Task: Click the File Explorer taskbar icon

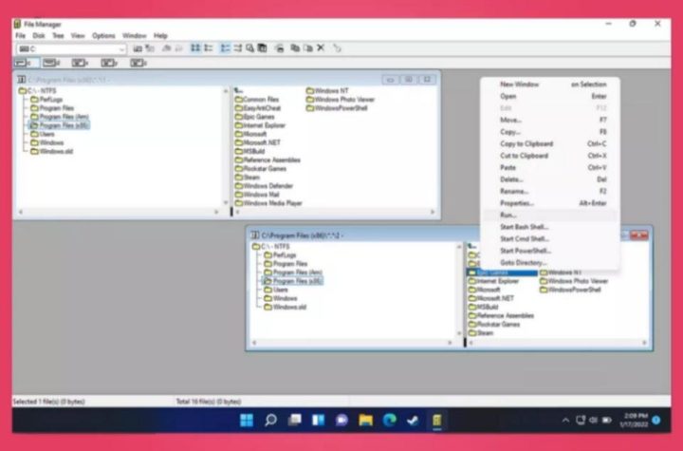Action: 365,420
